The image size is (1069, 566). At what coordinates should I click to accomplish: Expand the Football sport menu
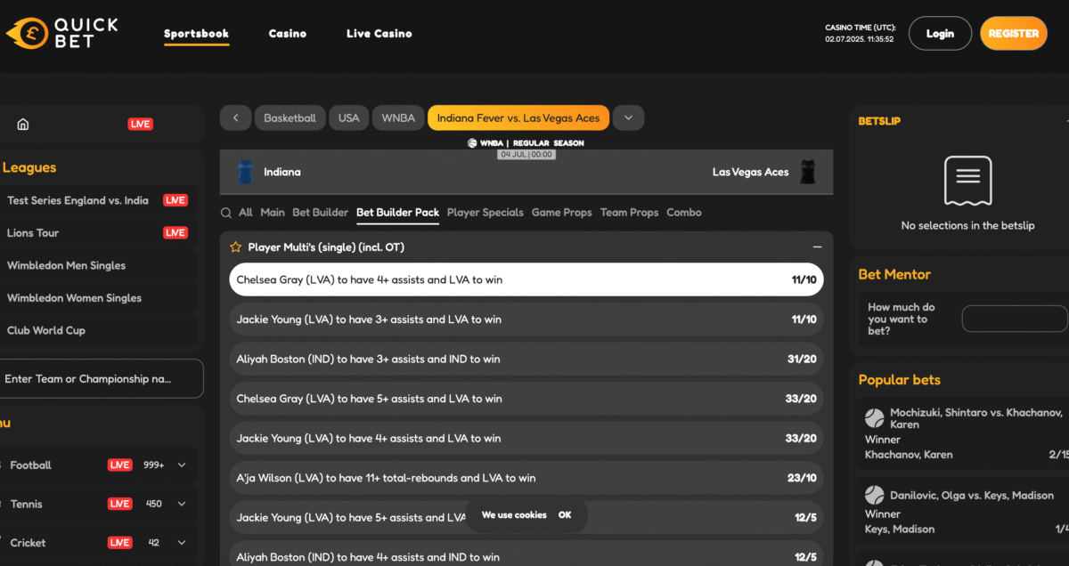(182, 465)
